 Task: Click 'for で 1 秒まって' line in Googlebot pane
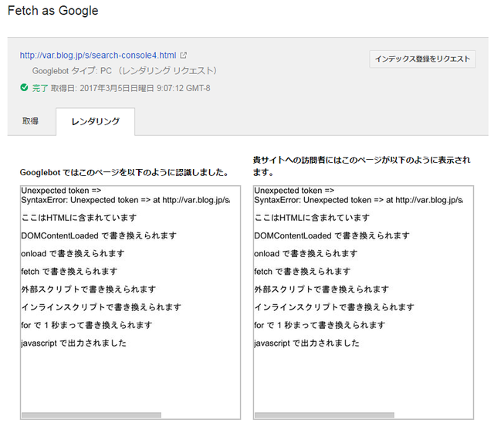86,326
